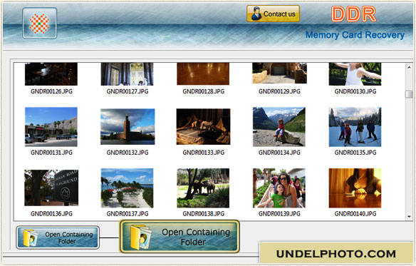Select thumbnail GNDR00127.JPG
The height and width of the screenshot is (266, 416).
coord(127,74)
